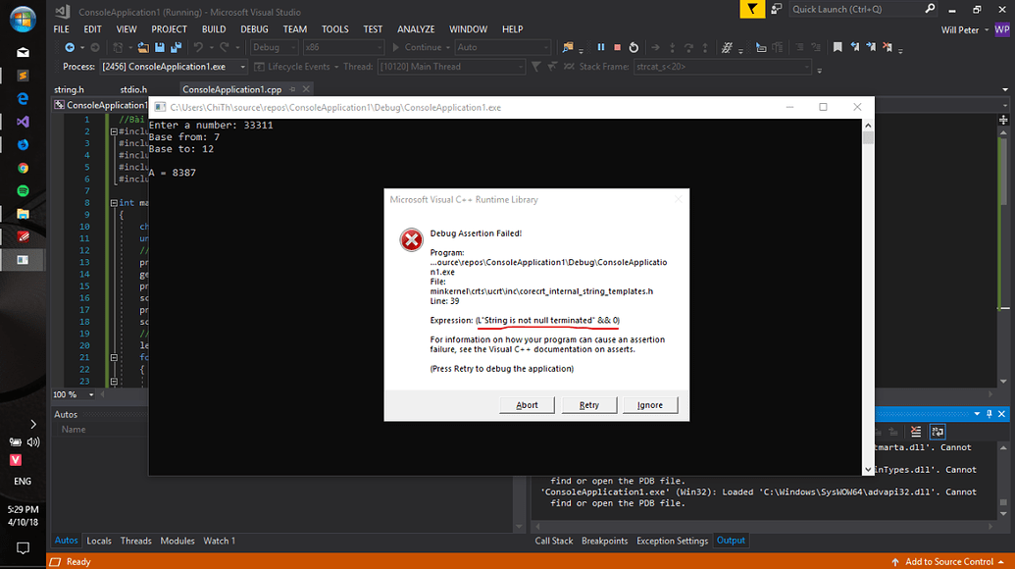Open the Will Peter account dropdown
1015x569 pixels.
(987, 29)
